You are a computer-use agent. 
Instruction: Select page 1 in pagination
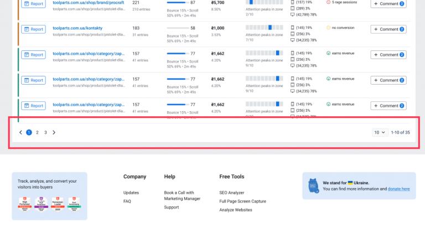(29, 133)
